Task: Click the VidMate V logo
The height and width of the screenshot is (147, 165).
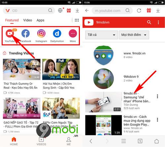Action: click(8, 11)
